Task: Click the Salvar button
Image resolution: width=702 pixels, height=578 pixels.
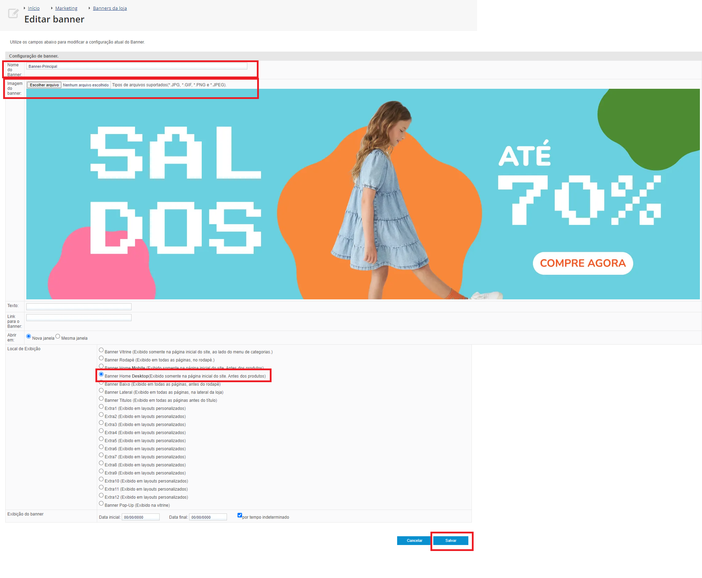Action: click(450, 541)
